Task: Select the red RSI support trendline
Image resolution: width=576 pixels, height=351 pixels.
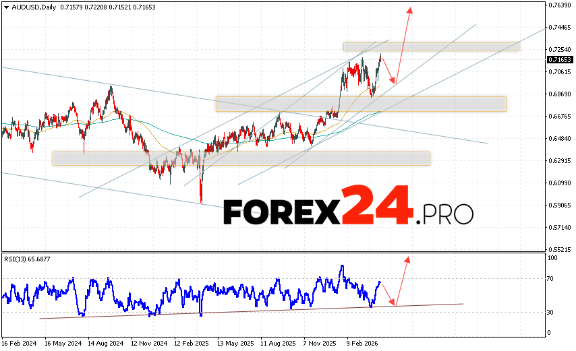Action: tap(250, 311)
